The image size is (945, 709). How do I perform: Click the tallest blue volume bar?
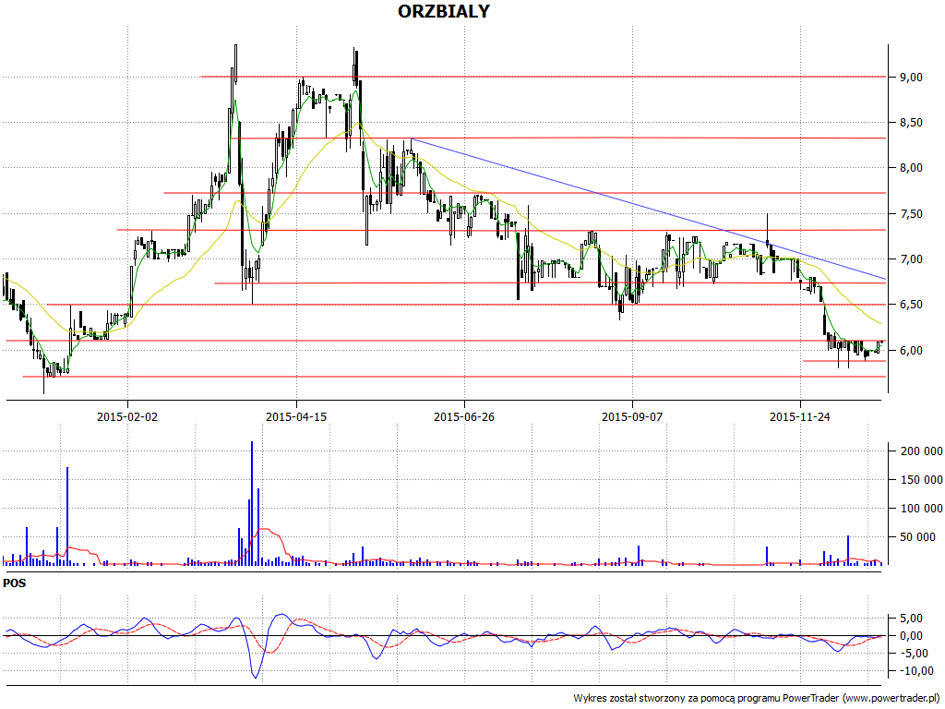pyautogui.click(x=252, y=503)
